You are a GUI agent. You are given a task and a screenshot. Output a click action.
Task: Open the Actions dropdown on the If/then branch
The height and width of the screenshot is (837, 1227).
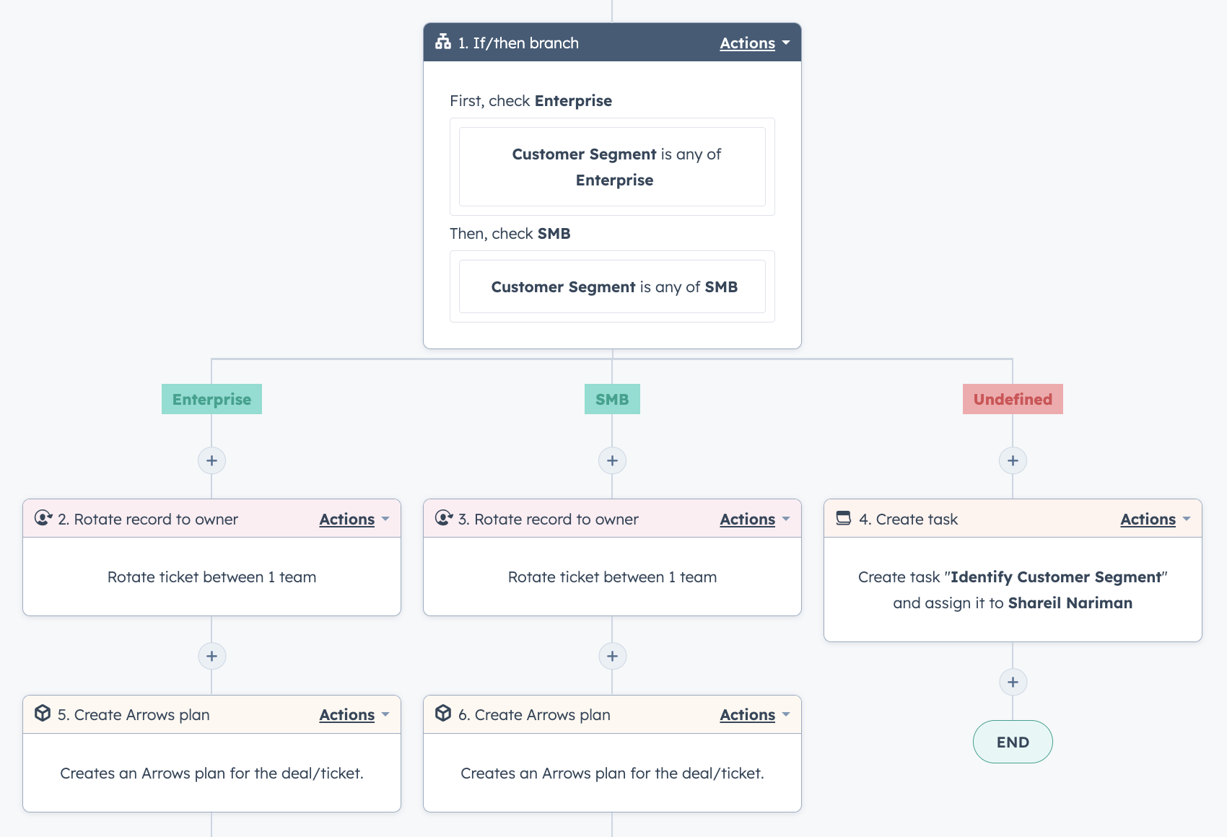pos(753,43)
